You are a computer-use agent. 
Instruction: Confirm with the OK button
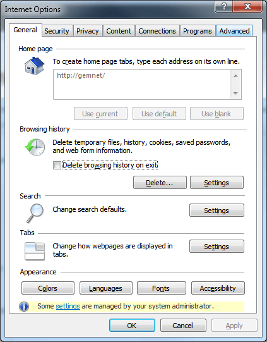[132, 326]
